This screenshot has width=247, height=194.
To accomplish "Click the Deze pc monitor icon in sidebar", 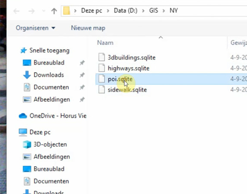I will click(23, 132).
